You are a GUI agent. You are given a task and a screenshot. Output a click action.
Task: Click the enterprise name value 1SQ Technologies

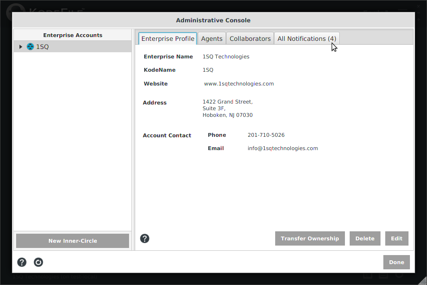(226, 57)
